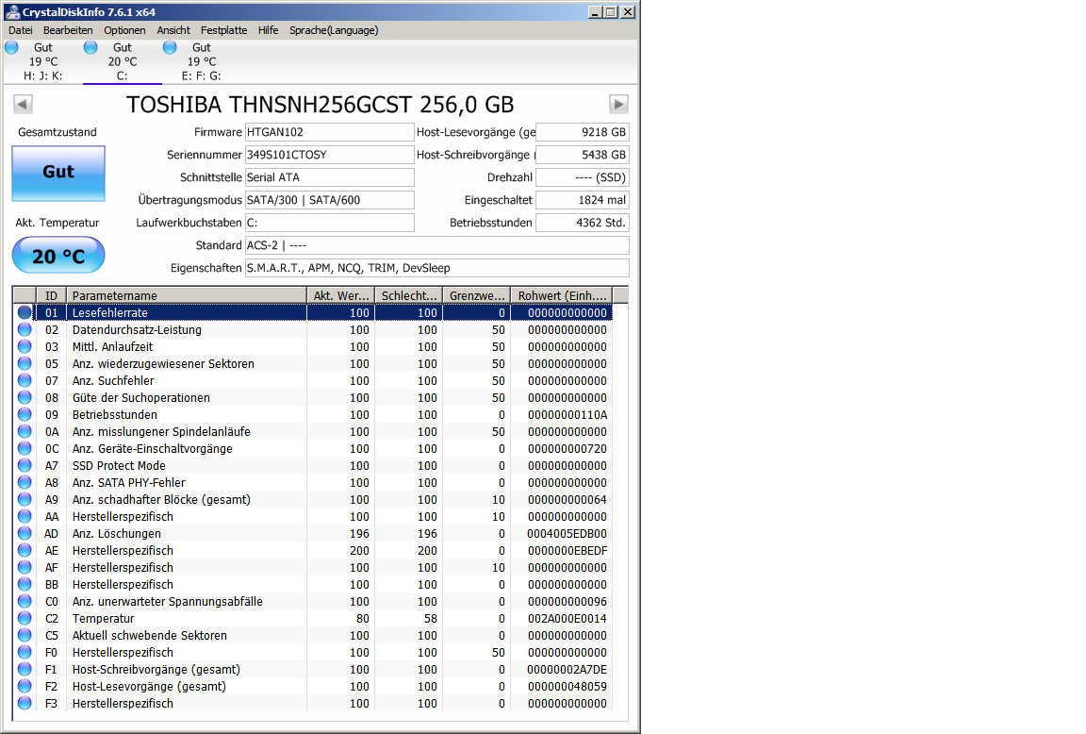Click the Übertragungsmodus field SATA/300 | SATA/600

click(x=330, y=200)
